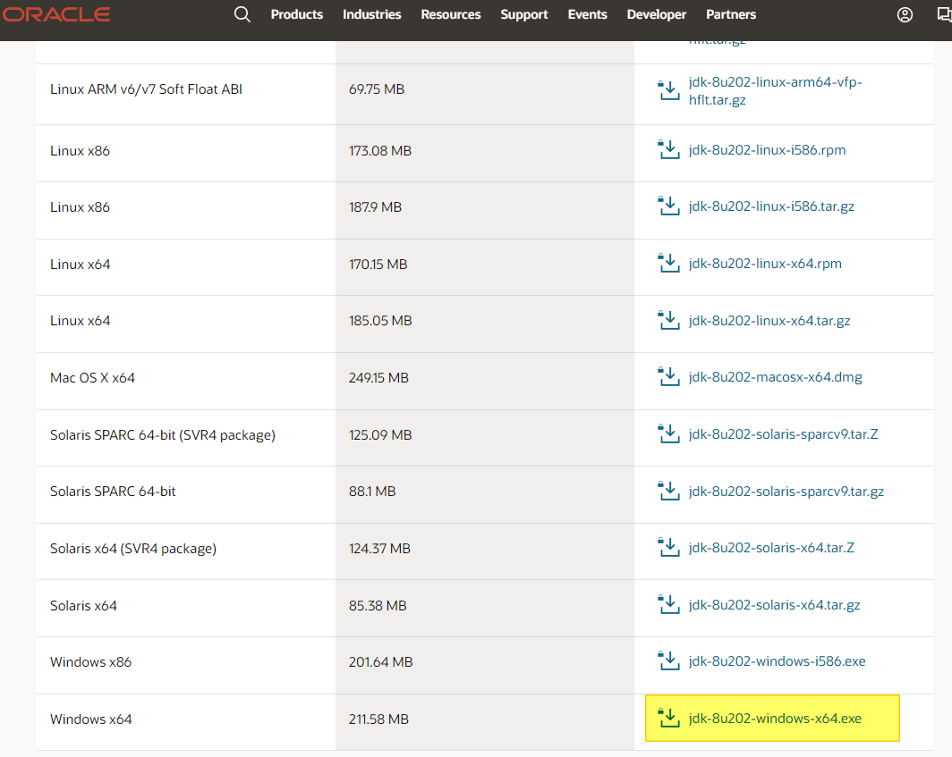Open the Events menu

coord(587,14)
